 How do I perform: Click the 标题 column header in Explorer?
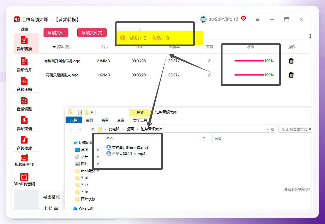218,138
